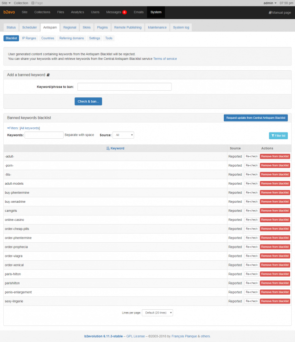Select the Countries sub-tab
The height and width of the screenshot is (342, 295).
click(x=48, y=38)
